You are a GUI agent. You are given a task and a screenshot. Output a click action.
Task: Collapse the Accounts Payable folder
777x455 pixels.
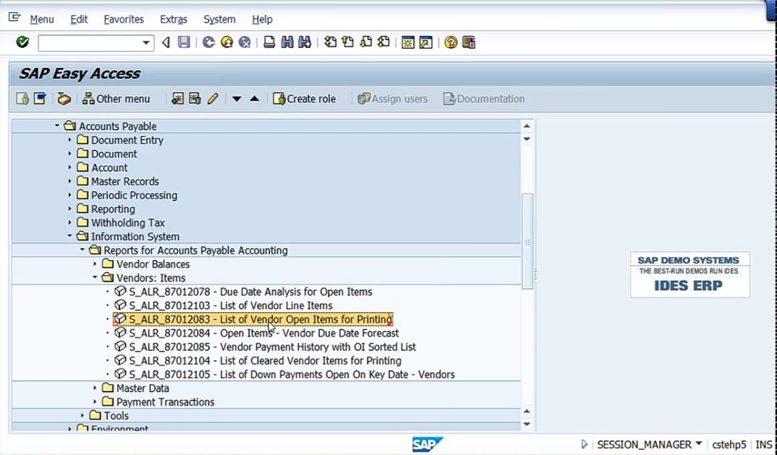tap(57, 126)
